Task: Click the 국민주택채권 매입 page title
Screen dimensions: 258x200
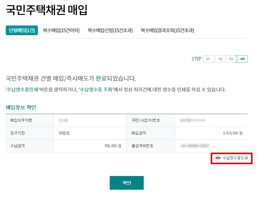Action: tap(47, 10)
